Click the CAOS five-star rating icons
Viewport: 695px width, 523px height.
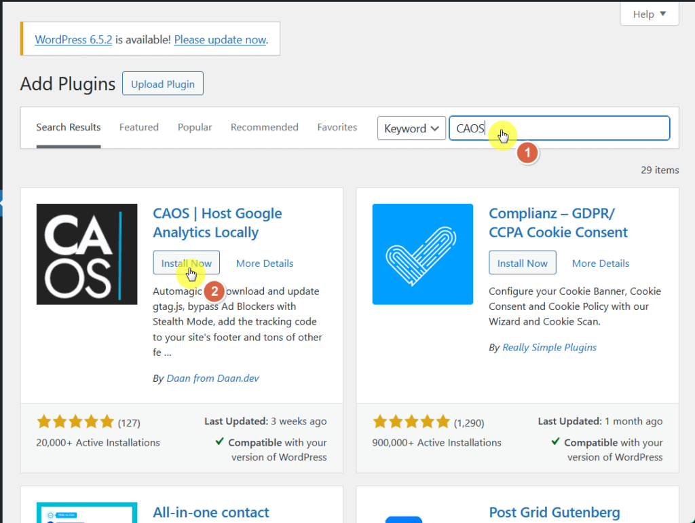pos(75,422)
